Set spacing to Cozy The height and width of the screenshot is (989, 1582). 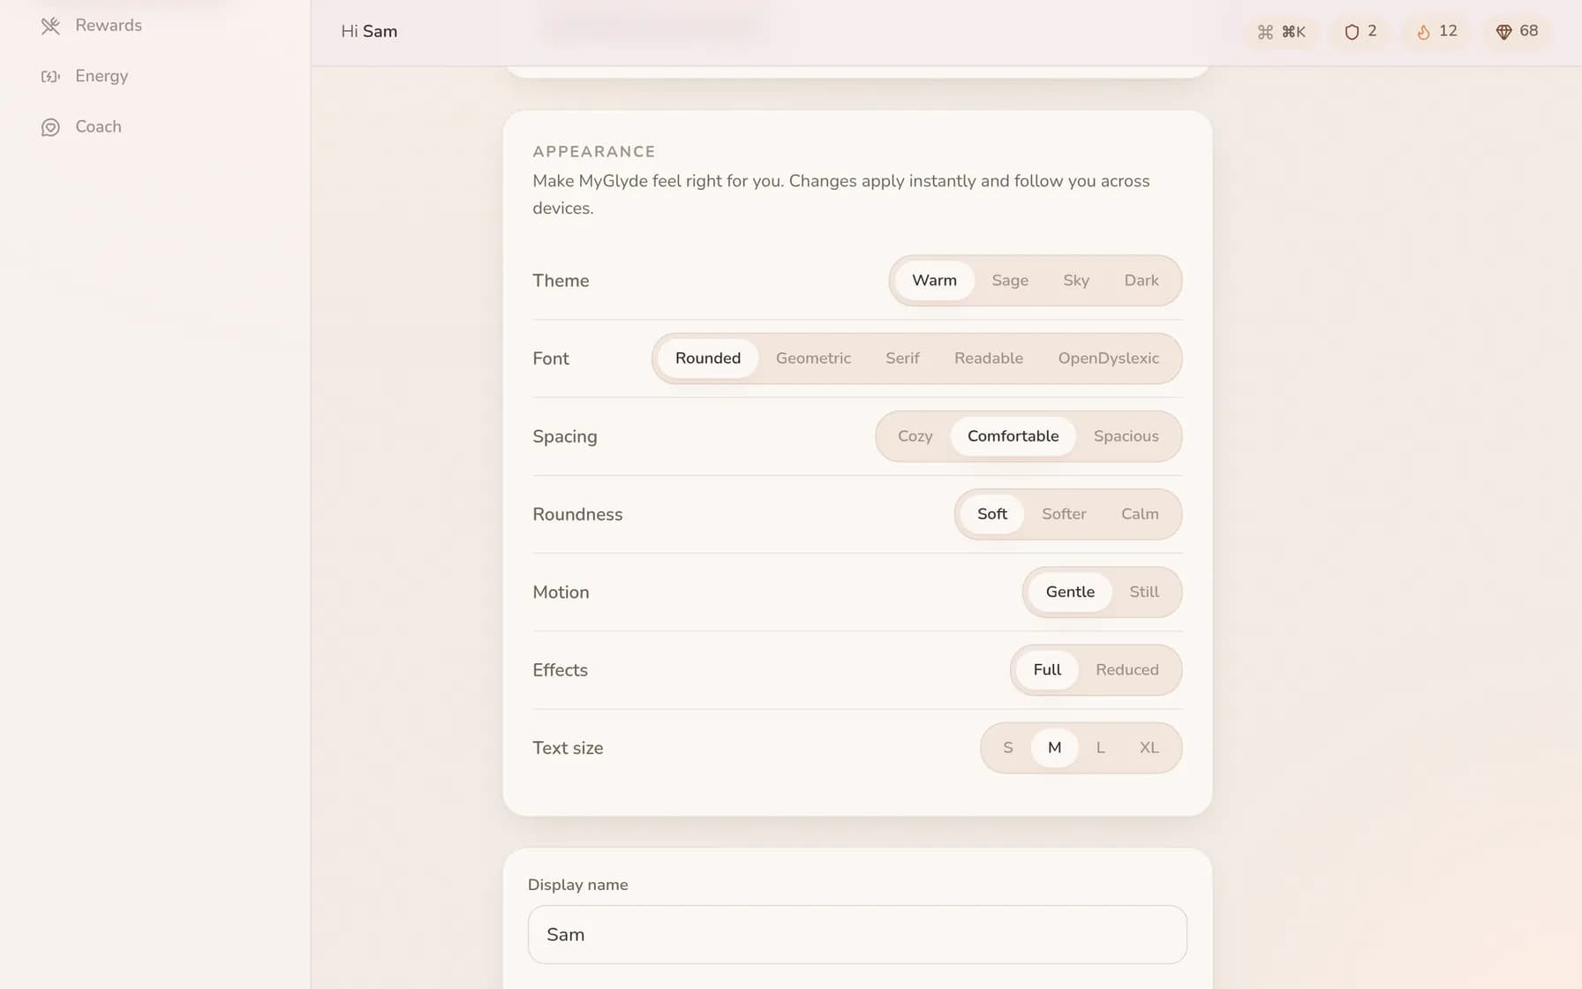(x=915, y=436)
